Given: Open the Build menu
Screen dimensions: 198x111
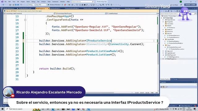Looking at the screenshot, I should (x=28, y=2).
